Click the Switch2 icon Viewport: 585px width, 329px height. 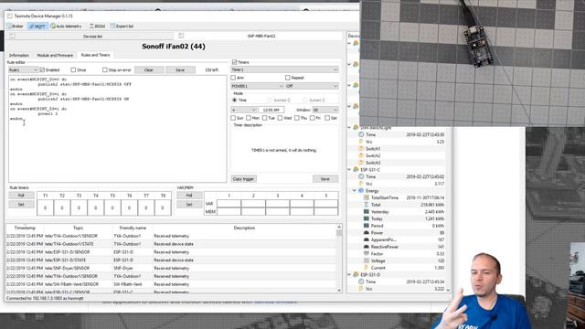[361, 155]
